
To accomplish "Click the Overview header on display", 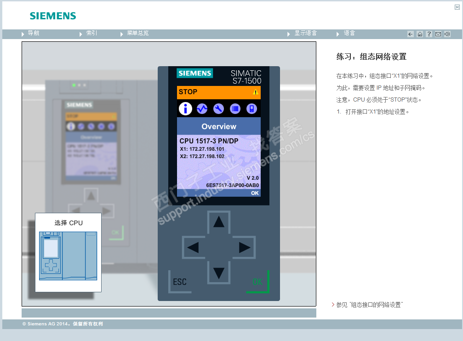I will [219, 126].
